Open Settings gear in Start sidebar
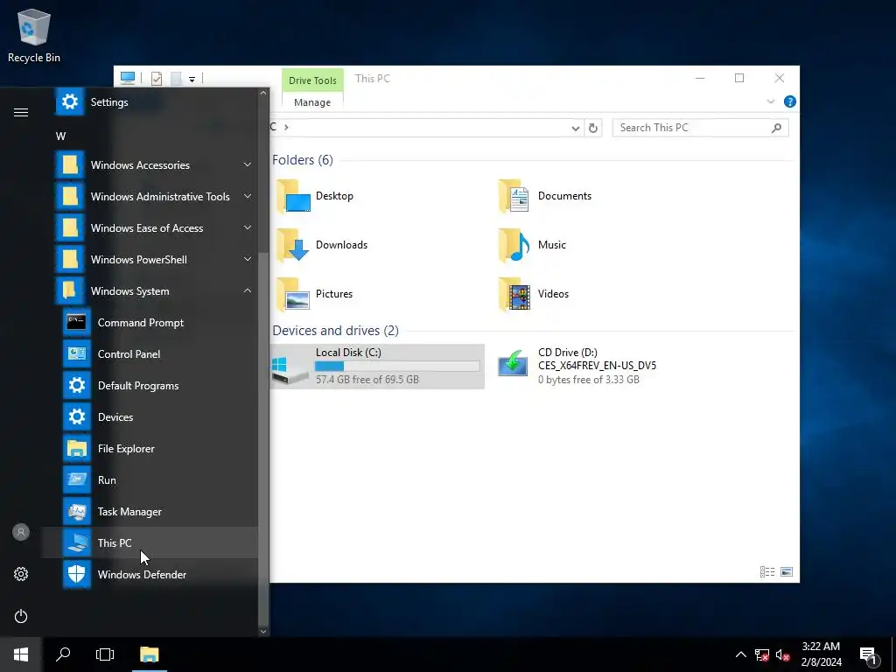Viewport: 896px width, 672px height. pyautogui.click(x=21, y=574)
